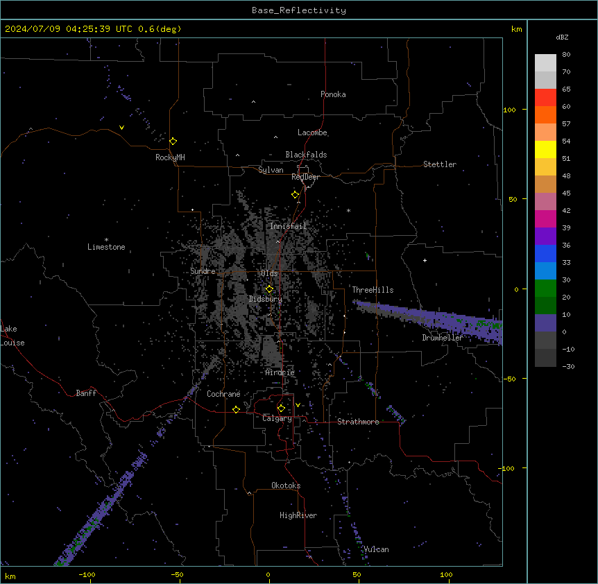Click the Drumheller town label

tap(443, 338)
